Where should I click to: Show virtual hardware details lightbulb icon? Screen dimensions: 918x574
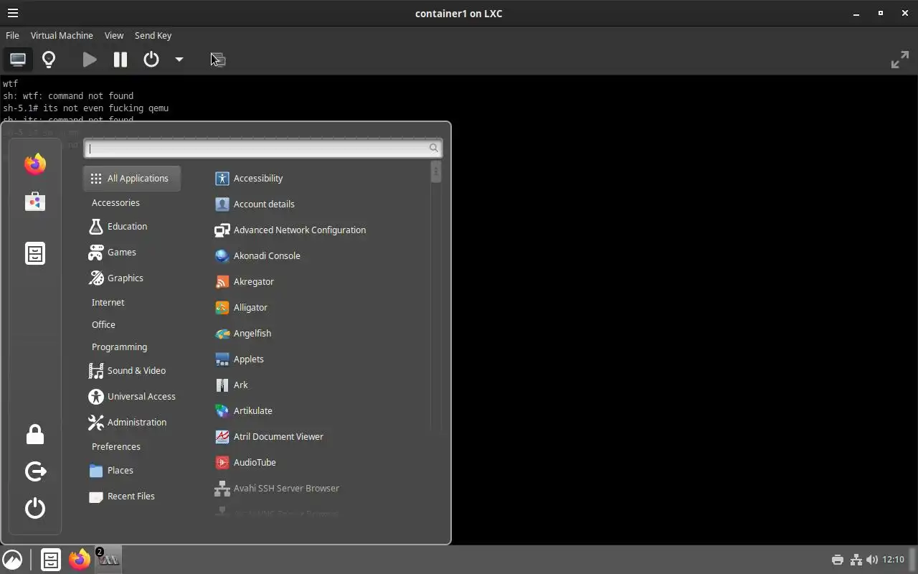click(49, 60)
